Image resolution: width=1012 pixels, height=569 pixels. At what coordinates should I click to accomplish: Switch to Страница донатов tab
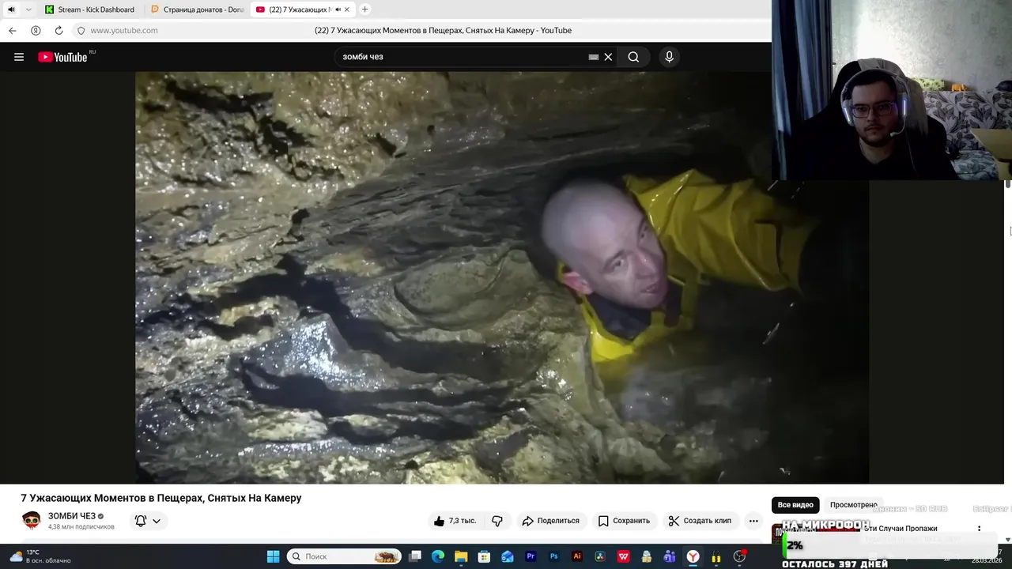[x=197, y=9]
